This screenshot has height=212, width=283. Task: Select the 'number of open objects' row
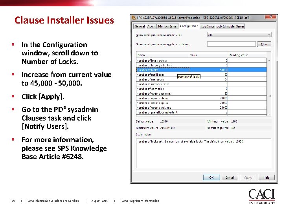pyautogui.click(x=201, y=103)
